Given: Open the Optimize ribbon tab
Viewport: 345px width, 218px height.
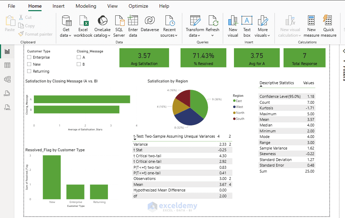Looking at the screenshot, I should click(138, 6).
